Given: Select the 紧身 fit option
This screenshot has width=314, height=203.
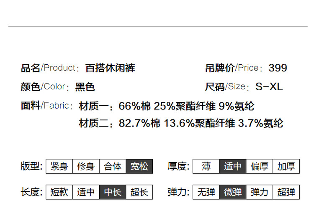Looking at the screenshot, I should (59, 166).
